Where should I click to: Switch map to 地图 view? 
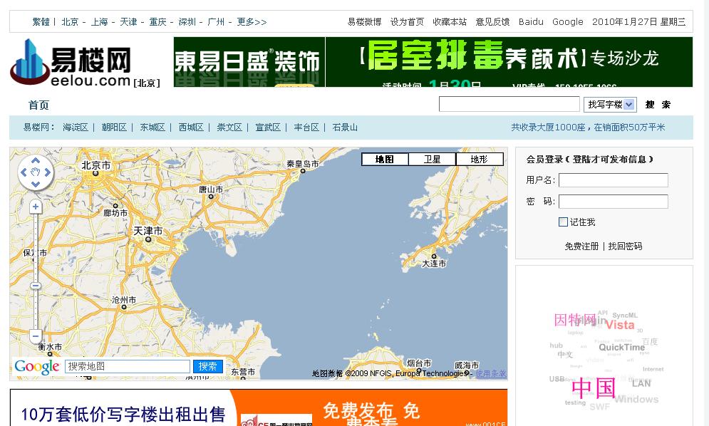(x=385, y=159)
